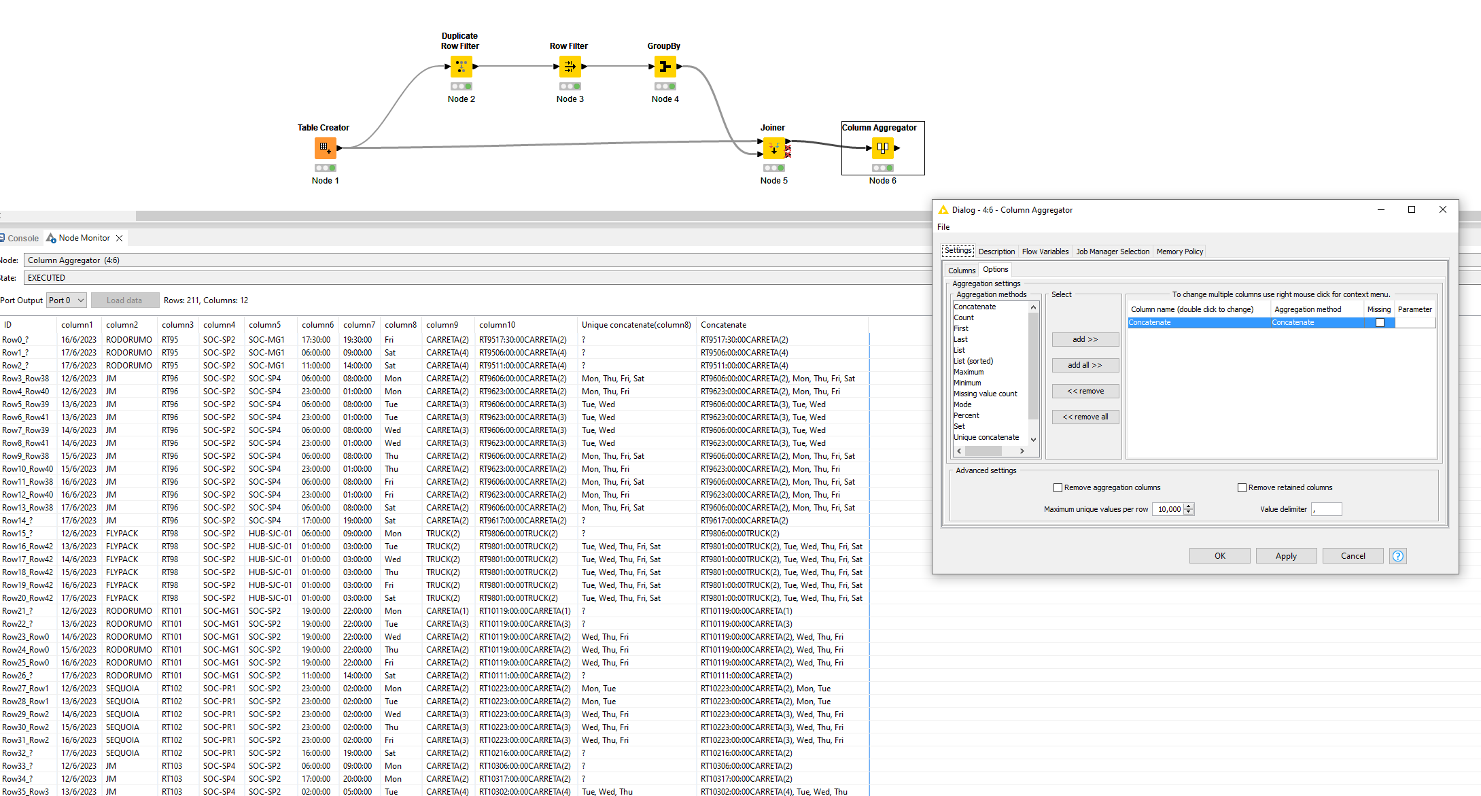Cancel the Column Aggregator dialog
Viewport: 1481px width, 796px height.
[1353, 556]
